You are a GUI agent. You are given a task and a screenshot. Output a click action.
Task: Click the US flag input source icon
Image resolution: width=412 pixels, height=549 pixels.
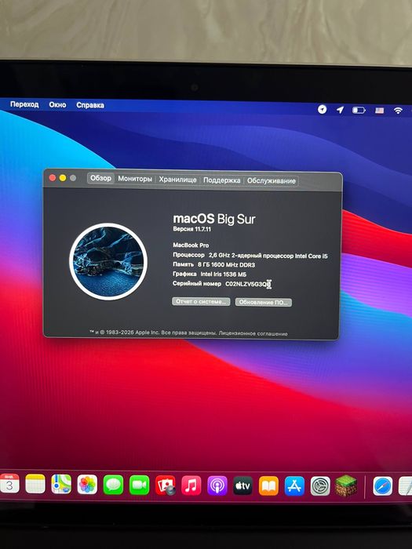[x=379, y=111]
